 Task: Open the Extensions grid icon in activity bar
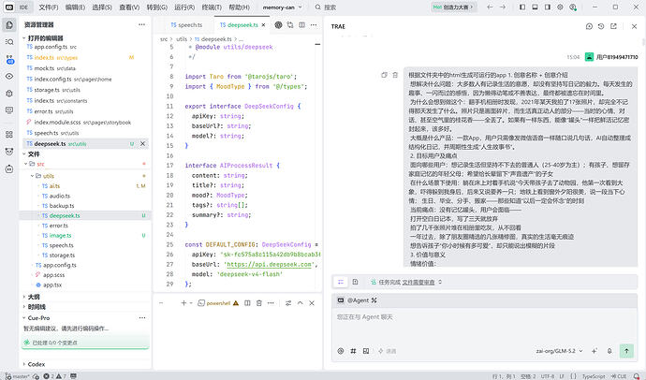tap(9, 135)
